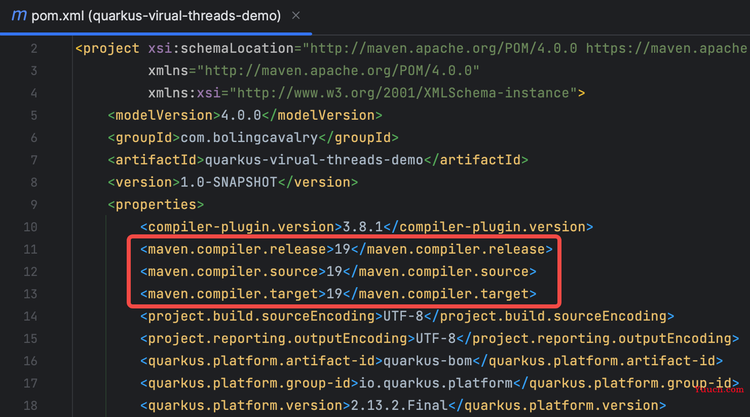750x417 pixels.
Task: Select the pom.xml (quarkus-virual-threads-demo) tab
Action: pos(156,16)
